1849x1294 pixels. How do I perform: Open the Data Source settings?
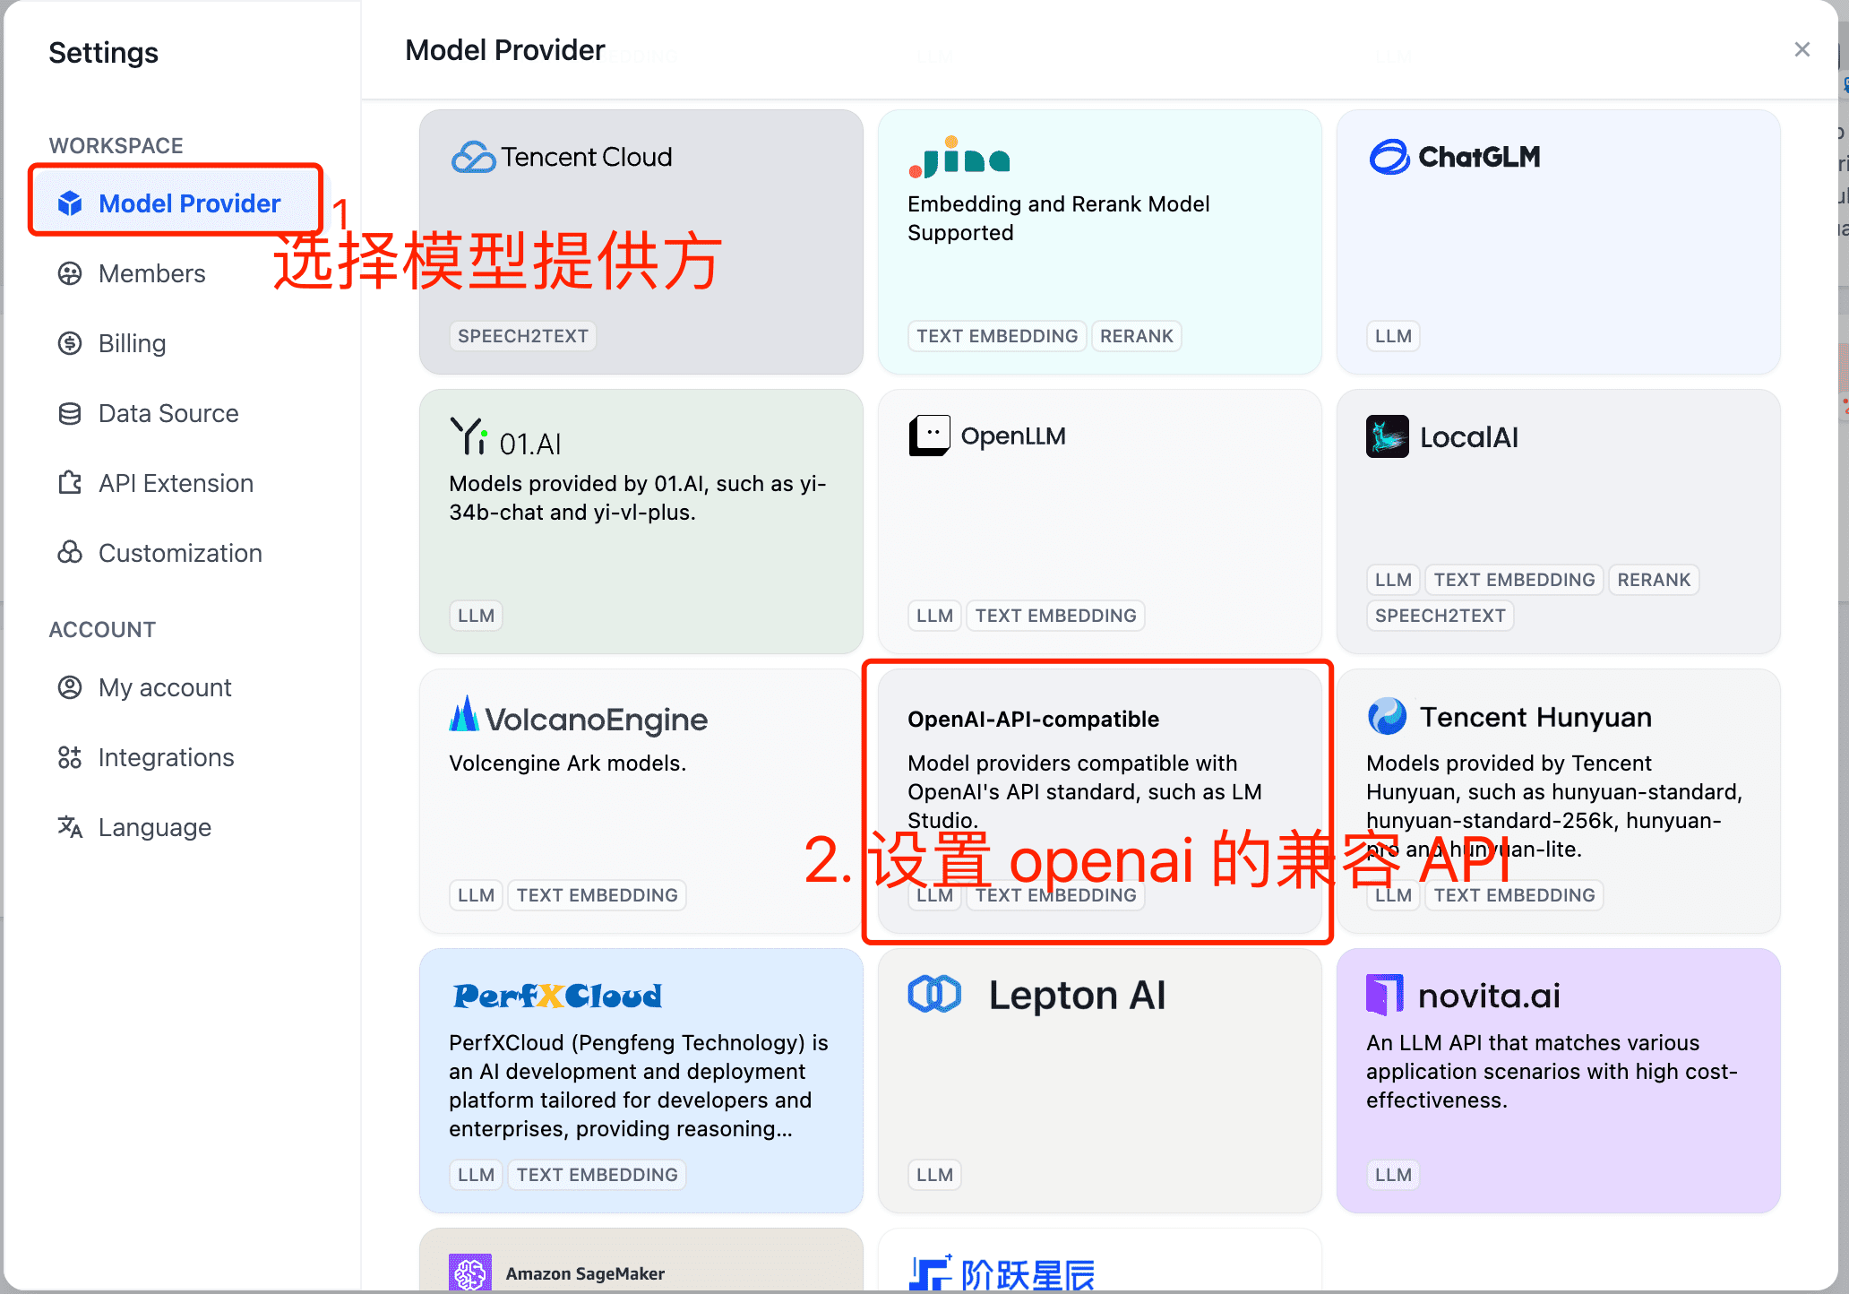click(168, 413)
